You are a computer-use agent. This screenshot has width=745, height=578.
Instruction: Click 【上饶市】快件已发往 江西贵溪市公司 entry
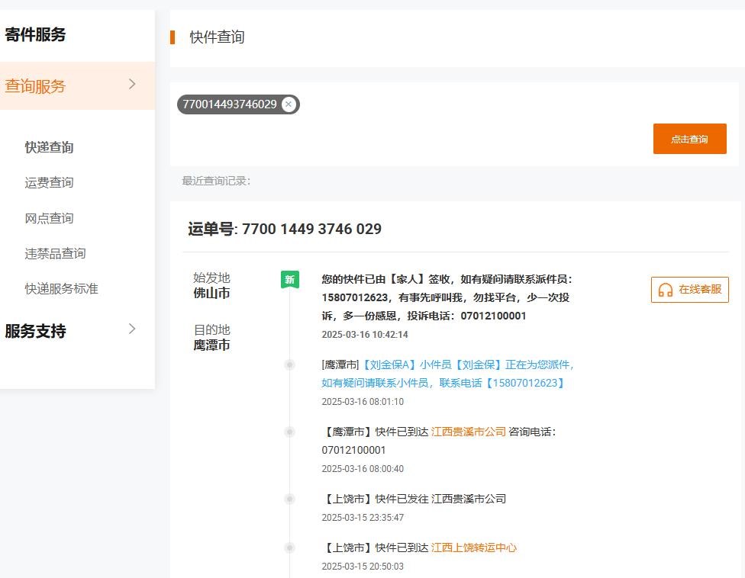[x=414, y=499]
